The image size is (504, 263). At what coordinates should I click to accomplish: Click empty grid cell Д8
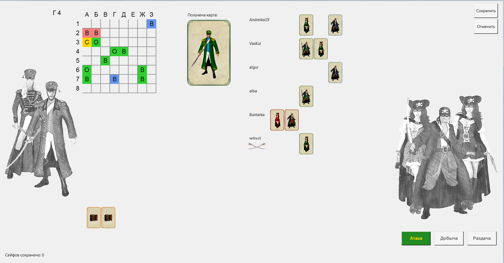124,88
